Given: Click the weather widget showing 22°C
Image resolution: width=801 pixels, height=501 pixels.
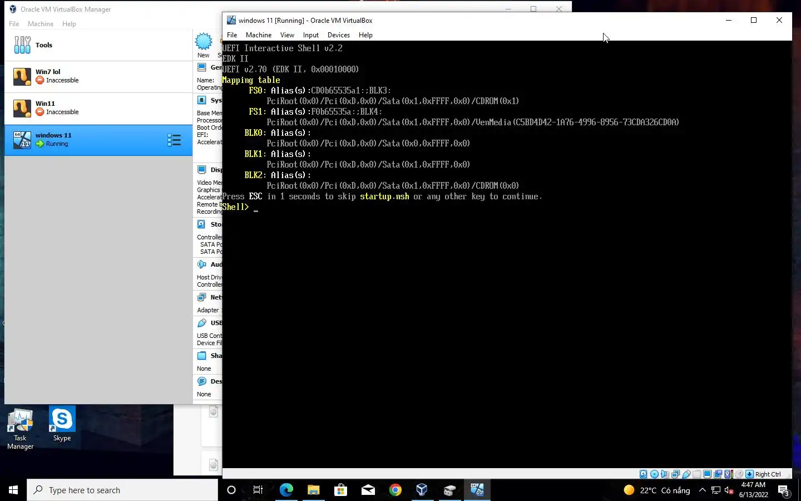Looking at the screenshot, I should (656, 490).
